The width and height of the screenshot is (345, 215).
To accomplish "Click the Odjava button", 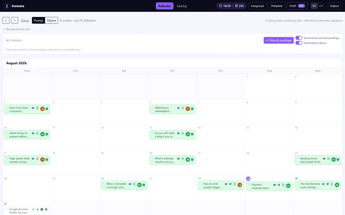I will coord(334,6).
